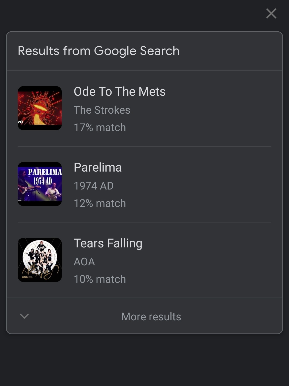Tap the Ode To The Mets thumbnail
This screenshot has width=289, height=386.
tap(40, 108)
